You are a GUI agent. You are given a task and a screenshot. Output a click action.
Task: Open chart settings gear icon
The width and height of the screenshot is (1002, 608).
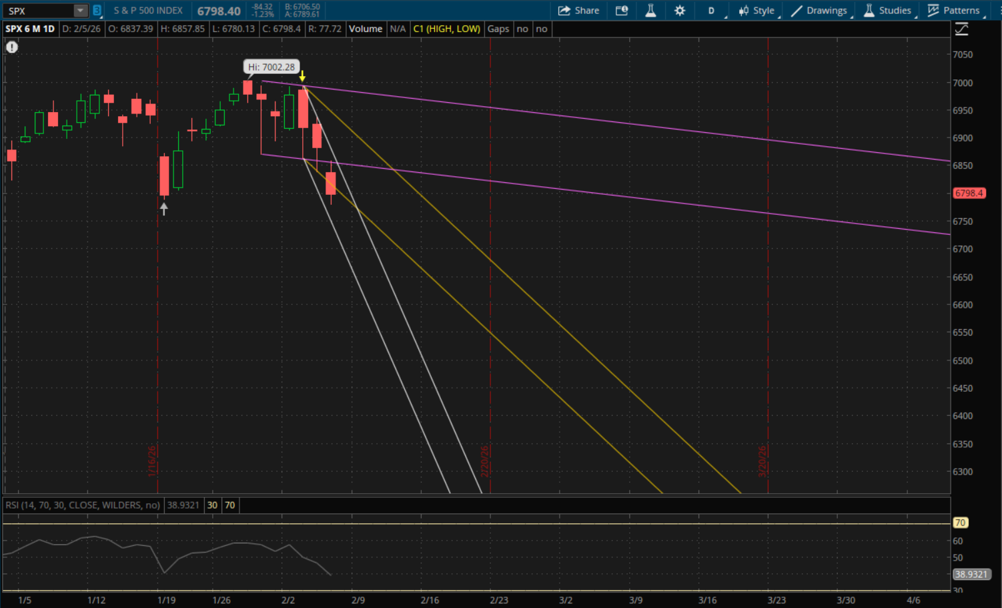[x=680, y=11]
